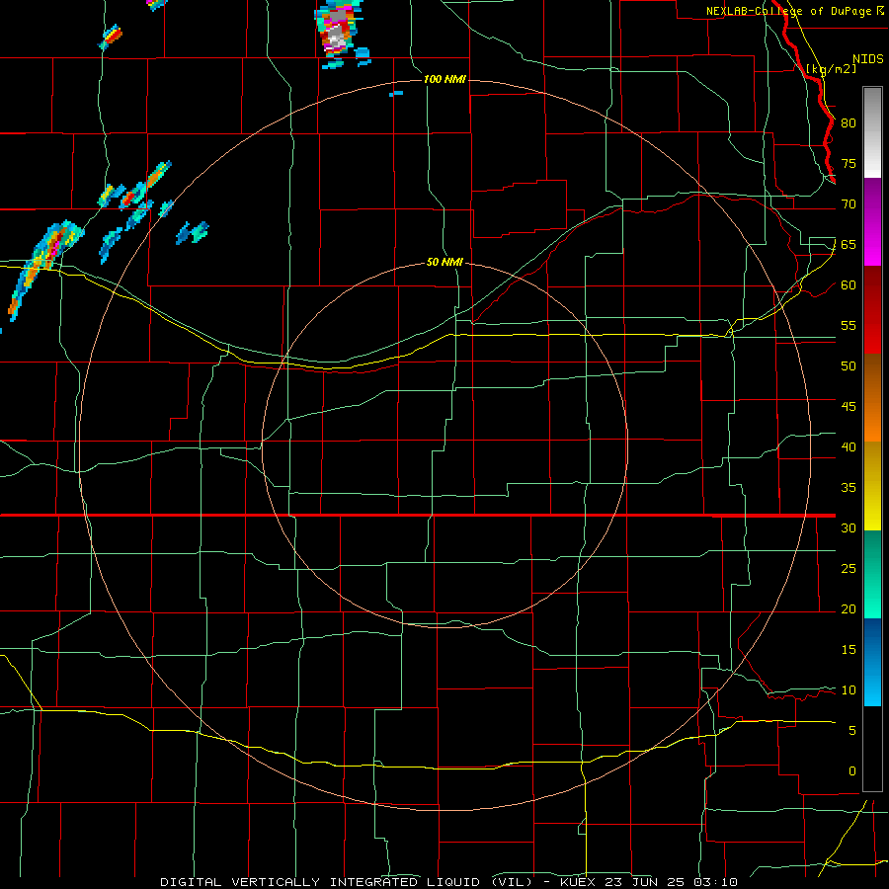This screenshot has width=889, height=889.
Task: Click the white-gray segment of the color bar
Action: pos(872,132)
